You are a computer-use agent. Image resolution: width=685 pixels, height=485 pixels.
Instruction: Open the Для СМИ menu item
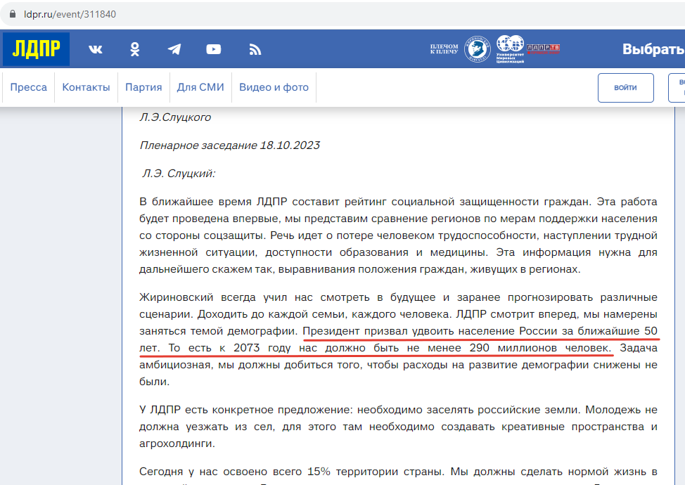[x=200, y=87]
